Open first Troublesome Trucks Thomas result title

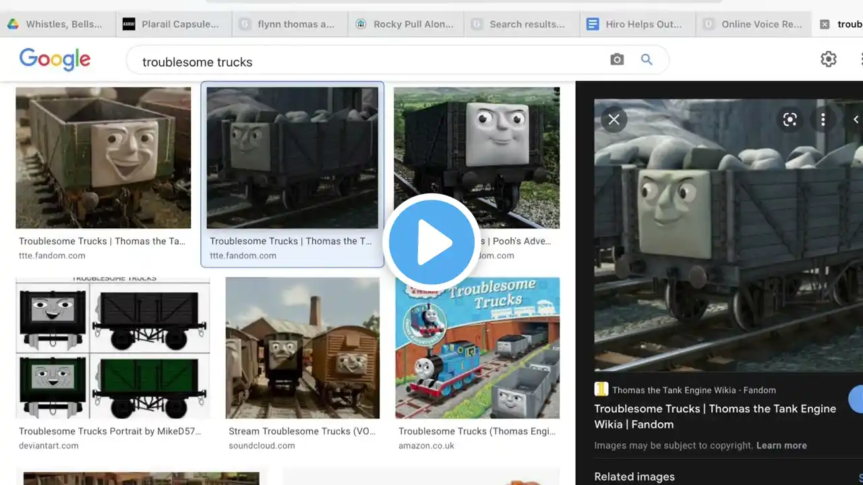click(102, 241)
